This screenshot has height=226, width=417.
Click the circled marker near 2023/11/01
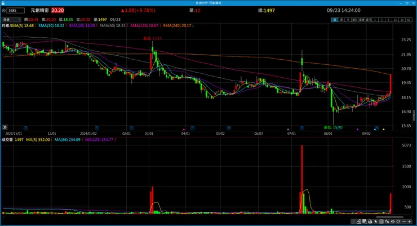click(26, 128)
